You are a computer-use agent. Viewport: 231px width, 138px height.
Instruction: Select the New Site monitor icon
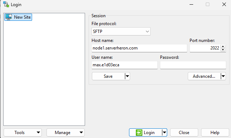[9, 17]
